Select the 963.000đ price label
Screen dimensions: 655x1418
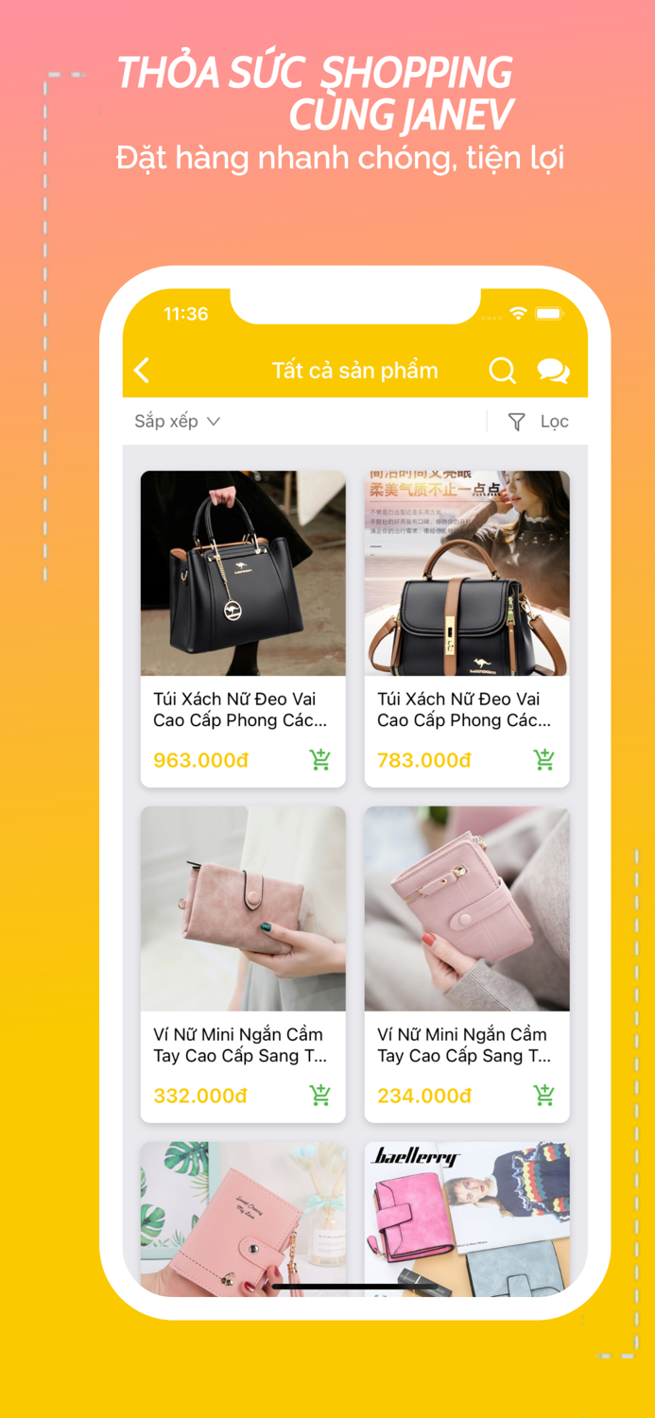point(200,760)
